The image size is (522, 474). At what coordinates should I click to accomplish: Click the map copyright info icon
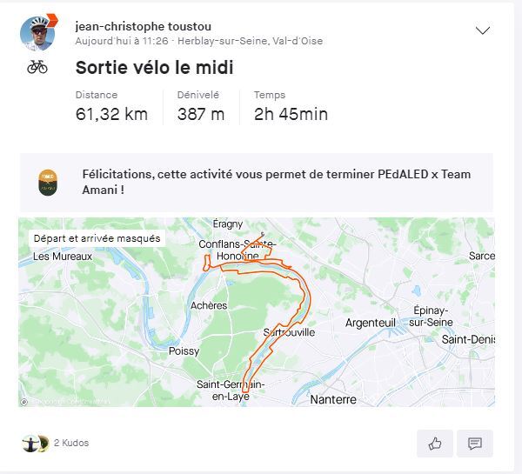24,402
